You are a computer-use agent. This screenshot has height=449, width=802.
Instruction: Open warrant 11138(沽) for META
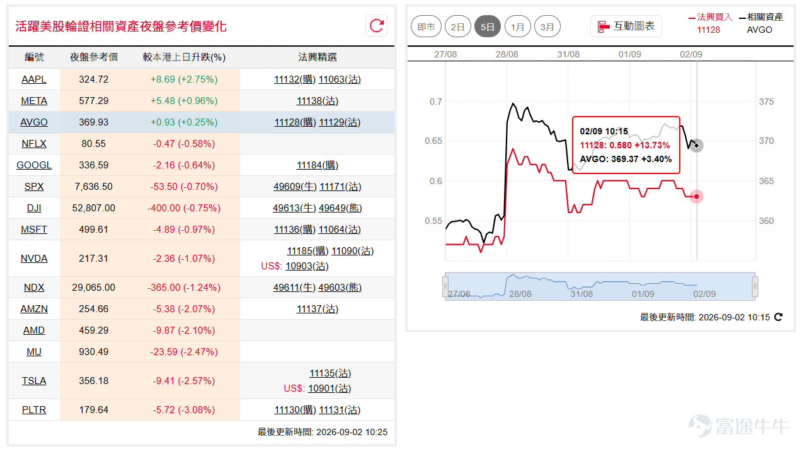click(318, 101)
